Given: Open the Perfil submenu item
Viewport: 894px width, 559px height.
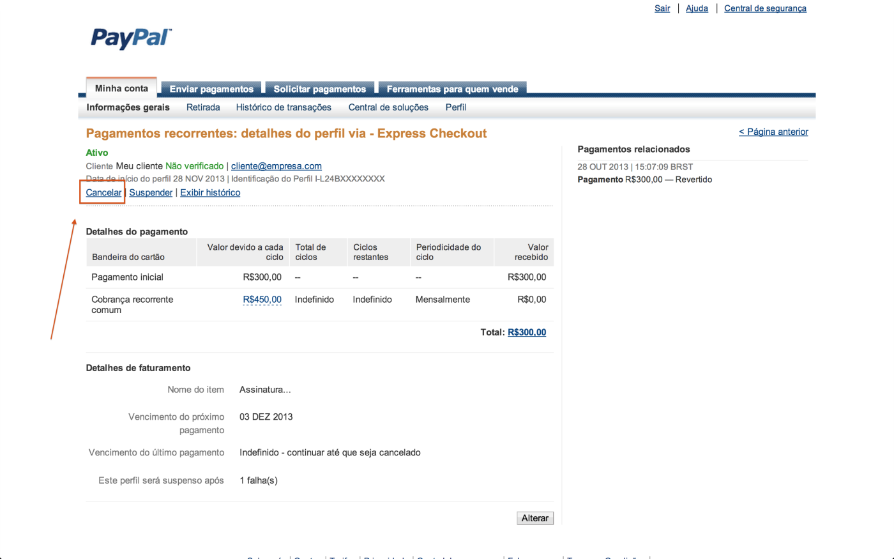Looking at the screenshot, I should point(456,107).
